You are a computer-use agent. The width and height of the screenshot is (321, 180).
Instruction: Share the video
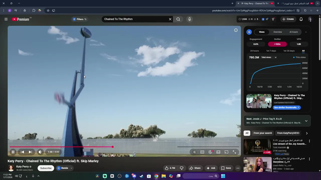click(195, 168)
